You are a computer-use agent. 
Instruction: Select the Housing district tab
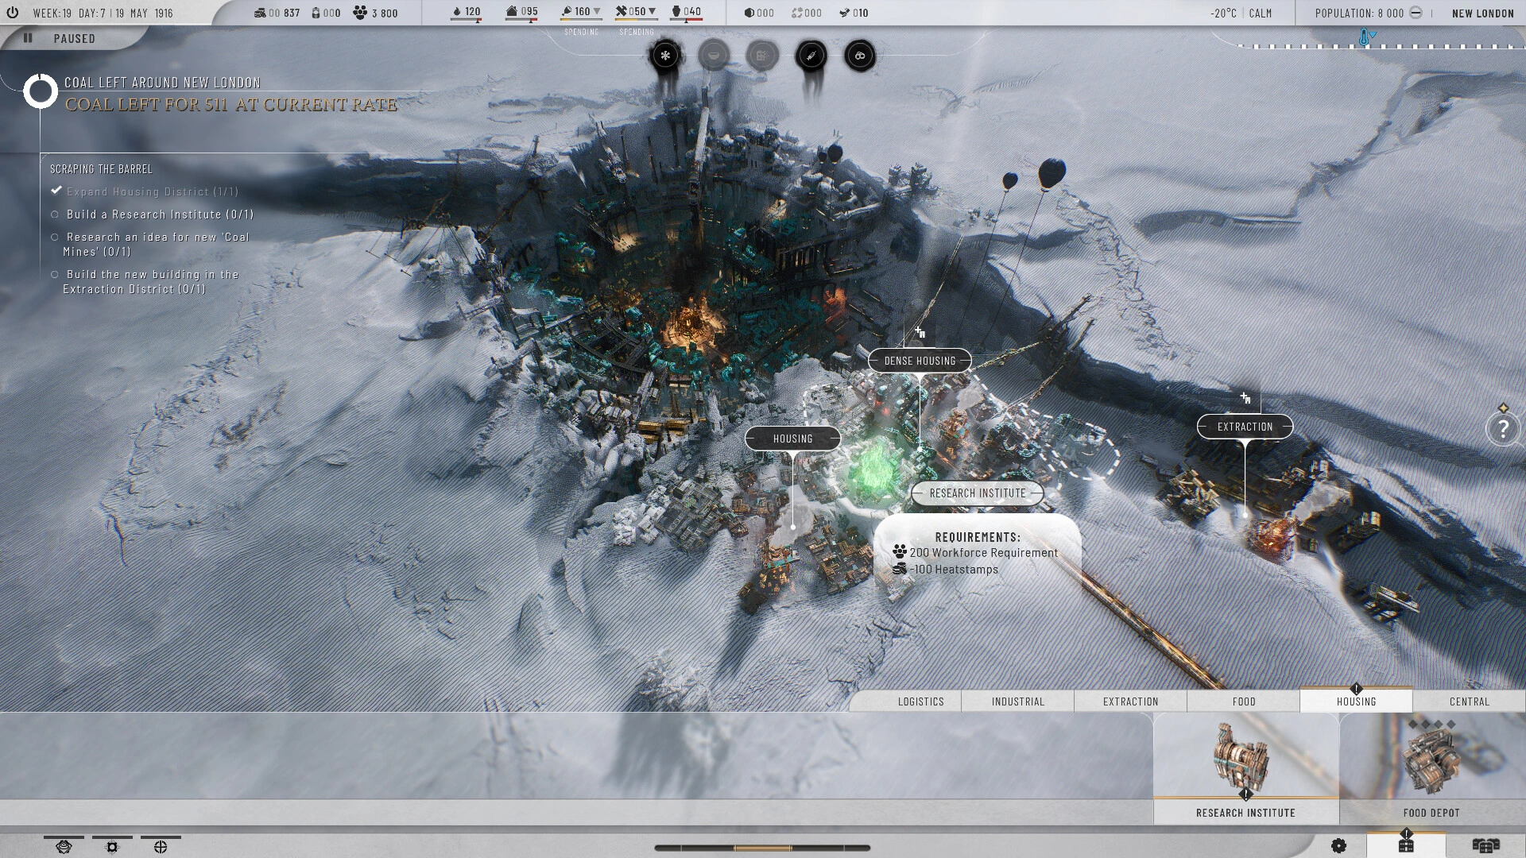click(1356, 700)
